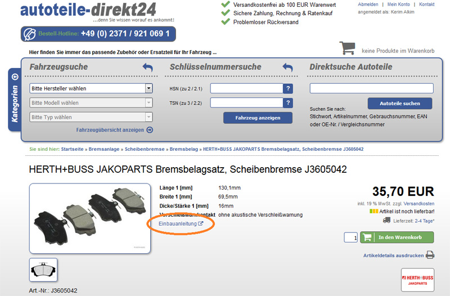Open the HSN help question mark
The height and width of the screenshot is (296, 450).
click(x=288, y=88)
